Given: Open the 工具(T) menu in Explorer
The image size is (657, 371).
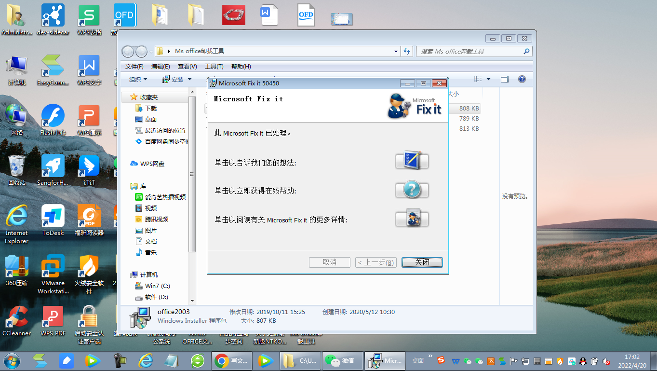Looking at the screenshot, I should click(x=214, y=67).
